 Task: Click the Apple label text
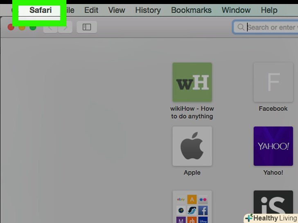pos(192,172)
